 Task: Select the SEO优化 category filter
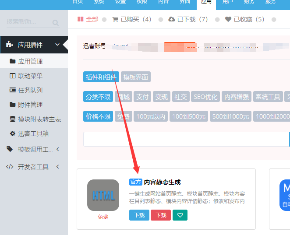pyautogui.click(x=205, y=97)
